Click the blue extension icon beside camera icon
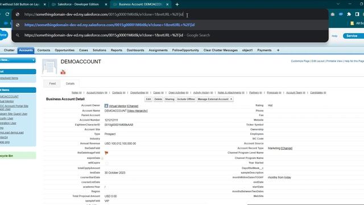364x205 pixels. [x=341, y=14]
